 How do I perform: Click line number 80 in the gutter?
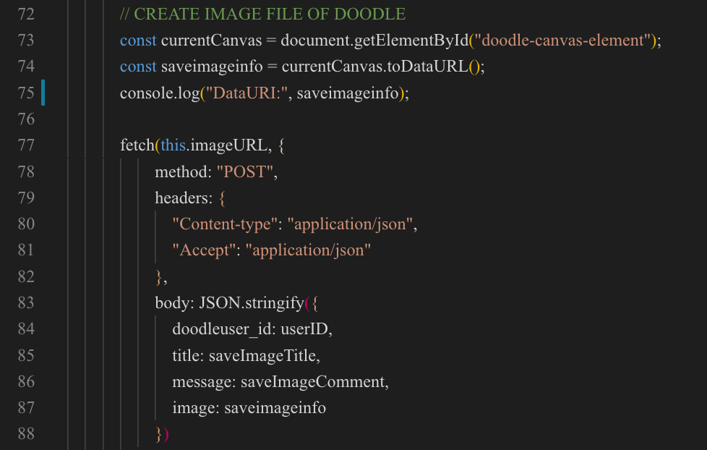point(26,224)
